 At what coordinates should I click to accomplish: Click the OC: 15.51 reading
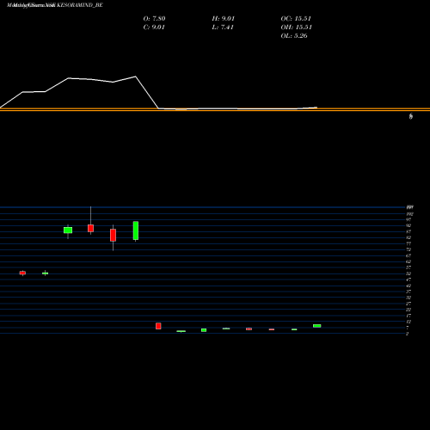(296, 18)
